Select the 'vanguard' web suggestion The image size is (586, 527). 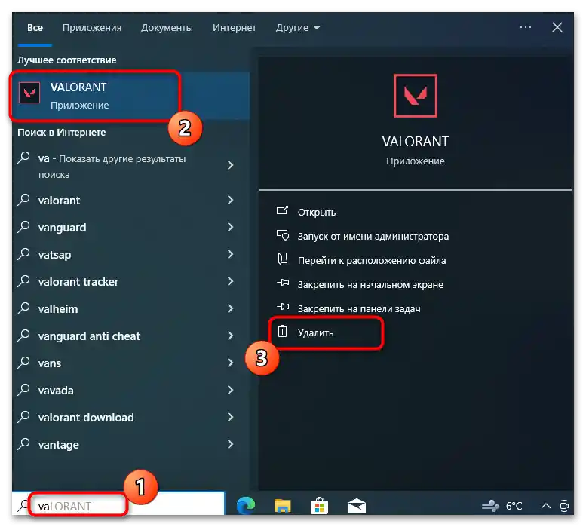click(x=62, y=228)
